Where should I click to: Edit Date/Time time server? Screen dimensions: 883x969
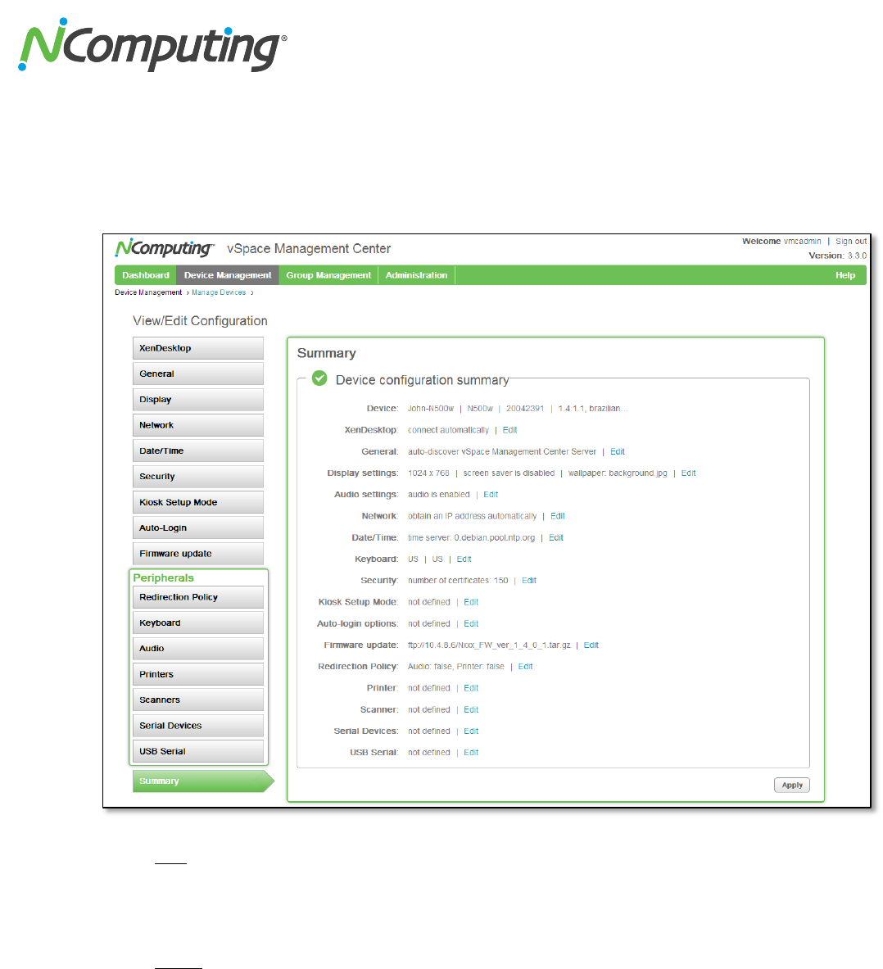[x=556, y=537]
